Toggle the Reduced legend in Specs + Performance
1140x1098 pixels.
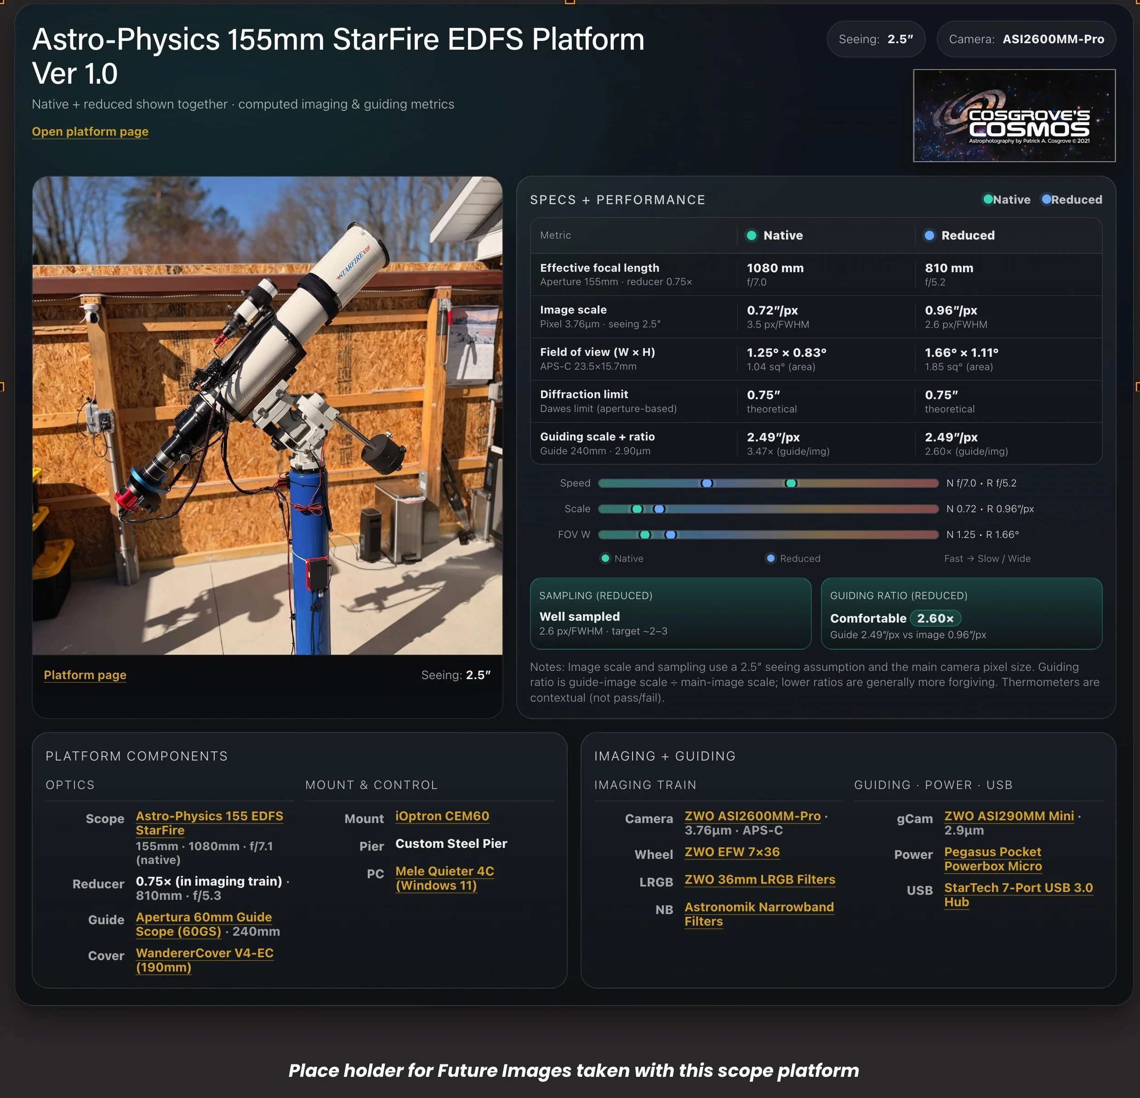tap(1072, 200)
